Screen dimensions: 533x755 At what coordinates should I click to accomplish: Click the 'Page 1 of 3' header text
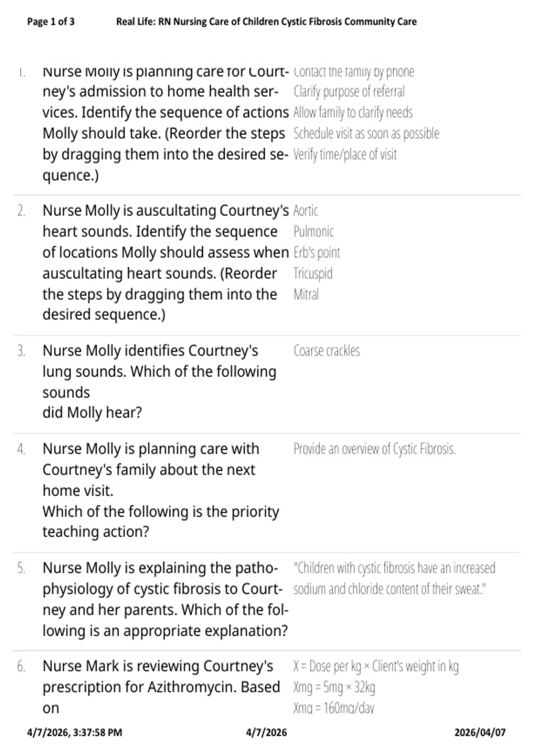51,21
